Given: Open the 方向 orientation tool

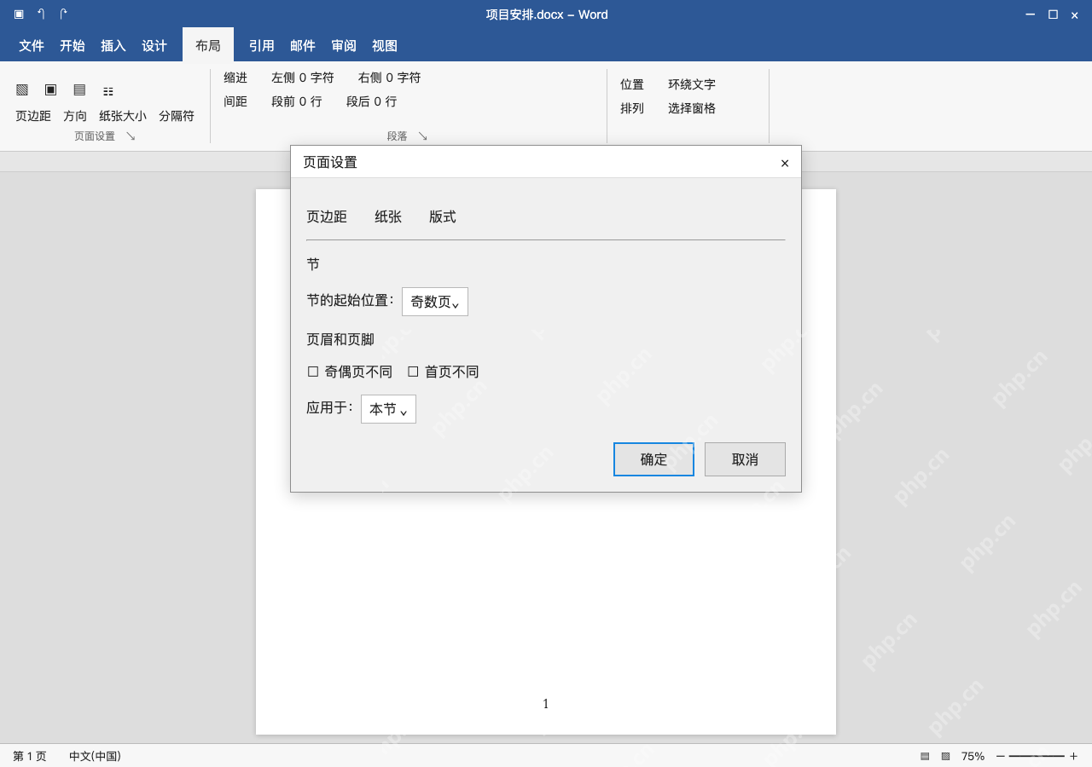Looking at the screenshot, I should coord(75,116).
